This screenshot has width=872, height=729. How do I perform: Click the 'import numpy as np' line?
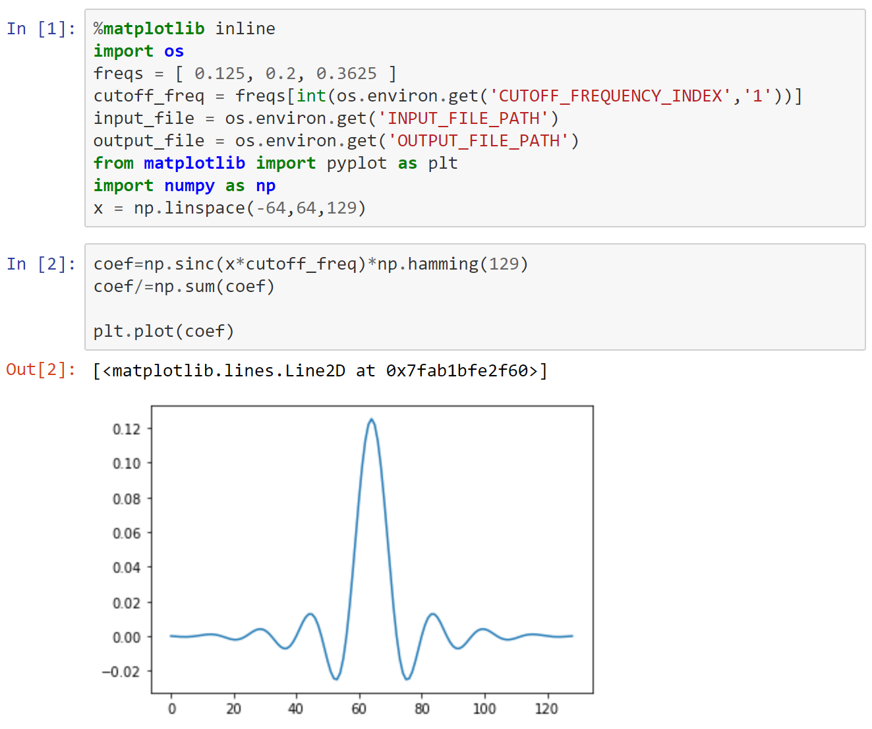click(x=185, y=186)
